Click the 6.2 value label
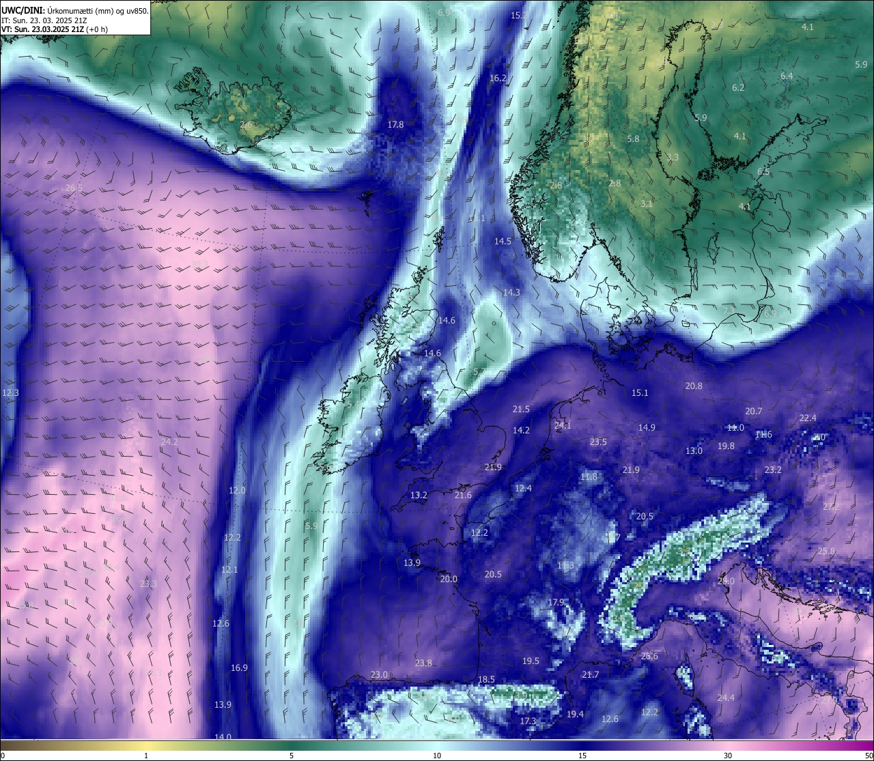The width and height of the screenshot is (874, 761). pos(738,87)
